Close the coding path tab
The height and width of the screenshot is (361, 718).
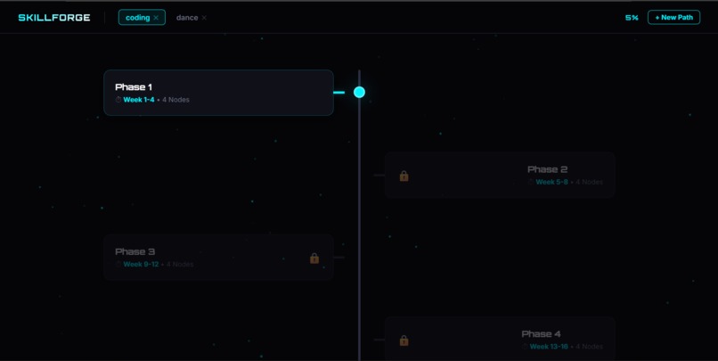point(156,18)
